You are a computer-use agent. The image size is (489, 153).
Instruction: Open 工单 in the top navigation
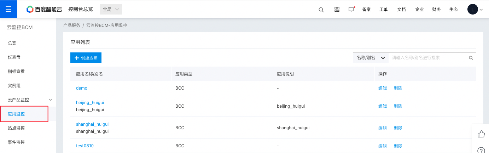tap(383, 10)
